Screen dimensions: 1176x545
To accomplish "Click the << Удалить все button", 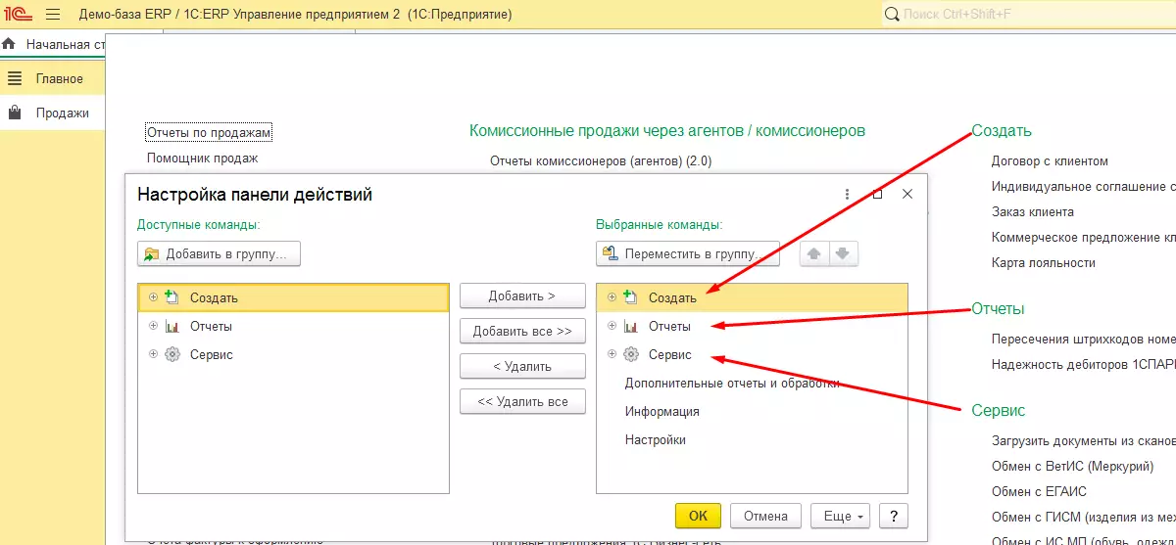I will pyautogui.click(x=522, y=402).
